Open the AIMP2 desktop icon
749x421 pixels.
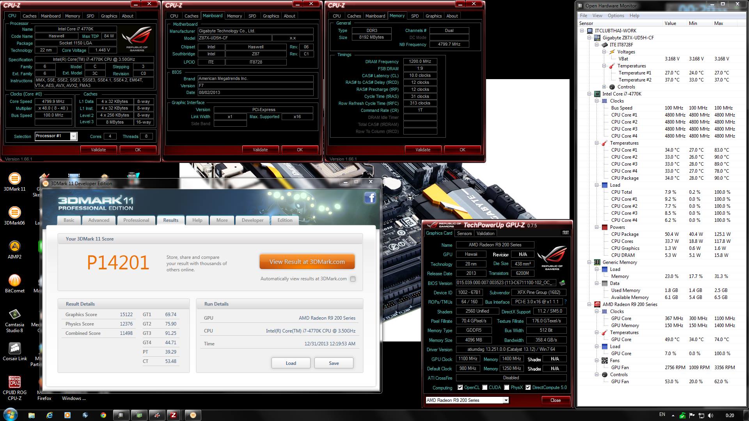[14, 247]
